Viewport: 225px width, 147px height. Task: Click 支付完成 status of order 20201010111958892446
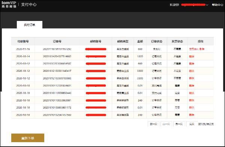coord(157,93)
